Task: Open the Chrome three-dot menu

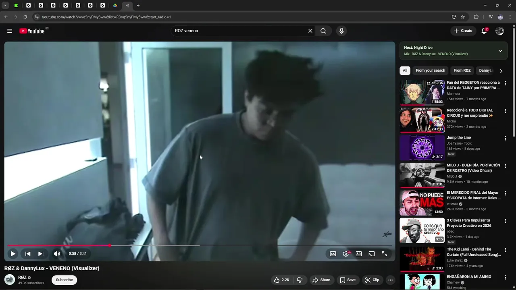Action: tap(510, 17)
